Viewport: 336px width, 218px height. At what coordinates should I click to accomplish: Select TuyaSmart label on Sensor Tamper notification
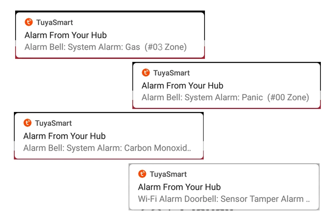click(168, 174)
